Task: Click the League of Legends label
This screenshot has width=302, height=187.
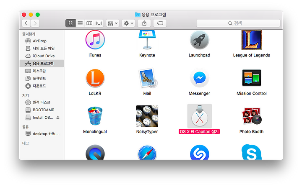Action: (252, 55)
